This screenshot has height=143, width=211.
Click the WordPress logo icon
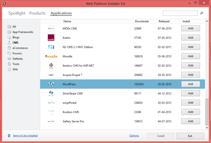51,84
